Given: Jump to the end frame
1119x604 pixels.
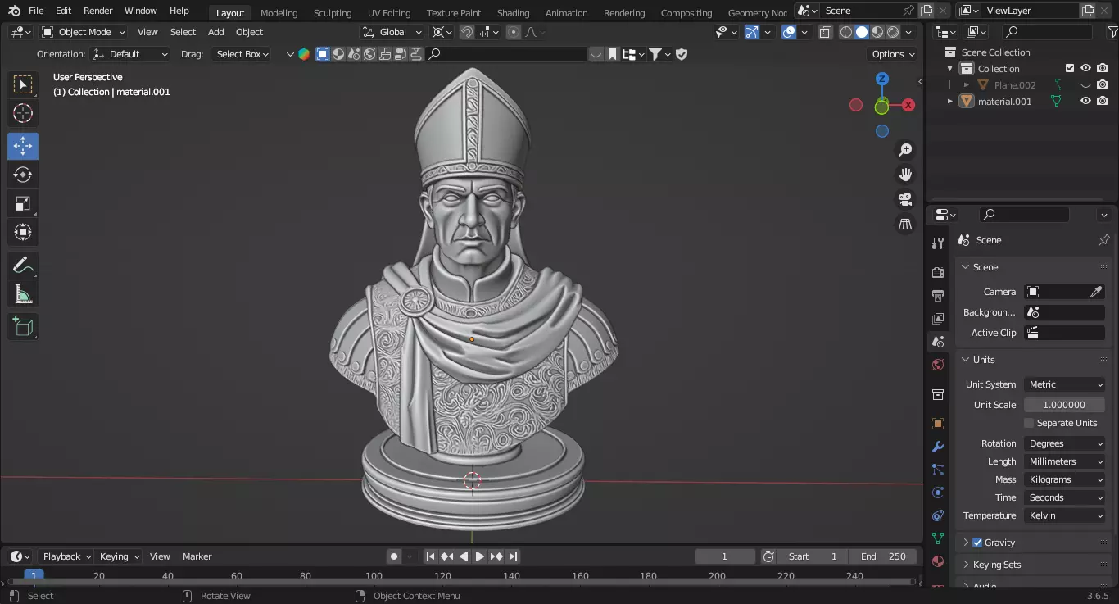Looking at the screenshot, I should [x=513, y=556].
